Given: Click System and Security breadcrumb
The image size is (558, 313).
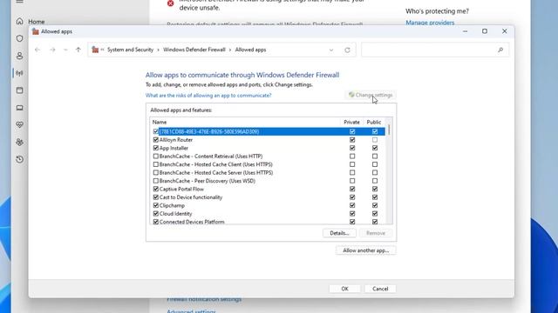Looking at the screenshot, I should (x=130, y=50).
